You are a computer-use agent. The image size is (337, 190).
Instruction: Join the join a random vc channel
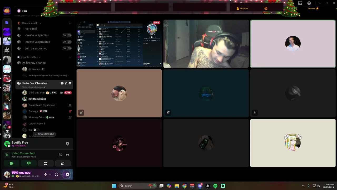click(44, 48)
